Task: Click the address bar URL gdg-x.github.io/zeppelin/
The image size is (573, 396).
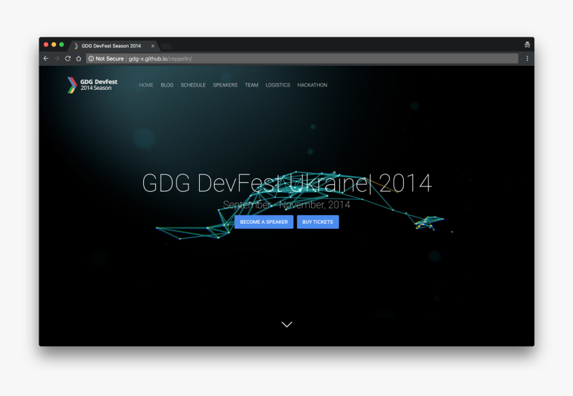Action: [160, 59]
